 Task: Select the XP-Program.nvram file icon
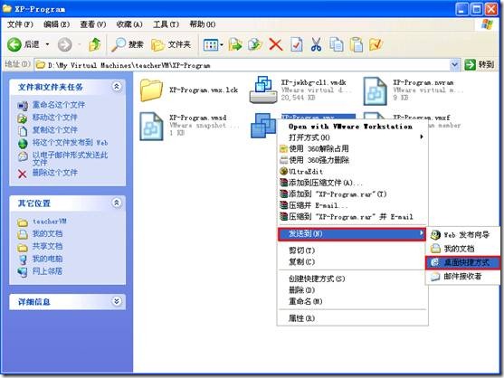coord(375,90)
